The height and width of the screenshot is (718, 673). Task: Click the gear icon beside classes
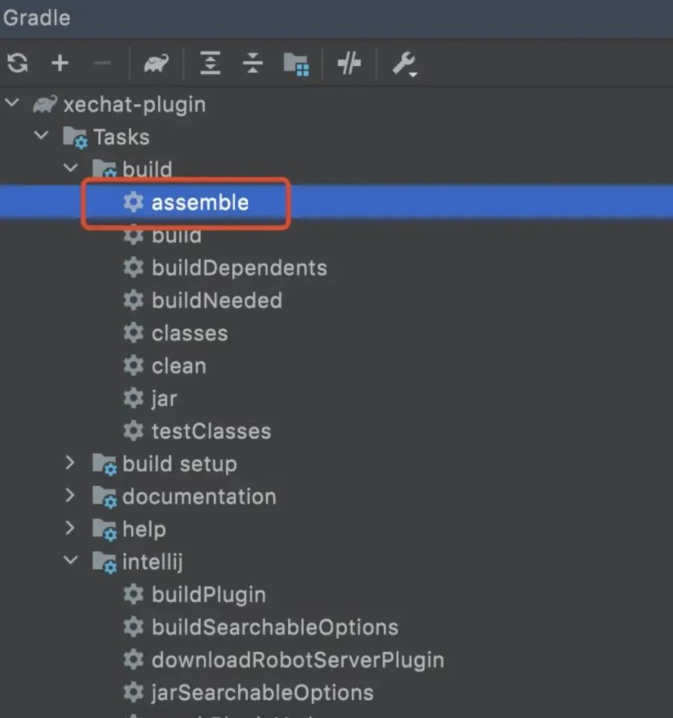tap(133, 333)
